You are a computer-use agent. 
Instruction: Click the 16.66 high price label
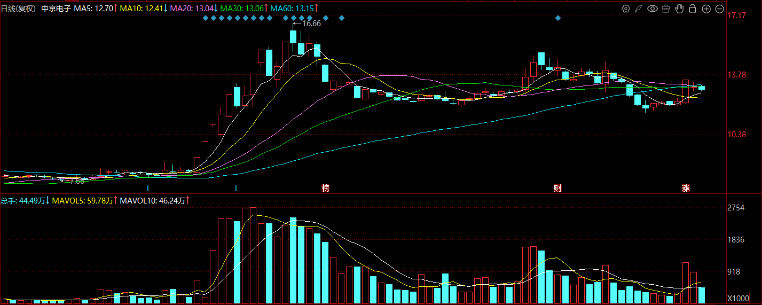[311, 24]
